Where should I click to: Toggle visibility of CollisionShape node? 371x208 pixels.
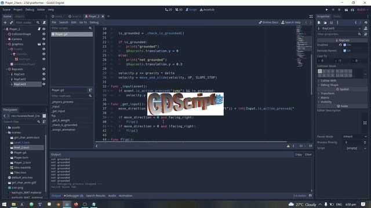pos(44,34)
